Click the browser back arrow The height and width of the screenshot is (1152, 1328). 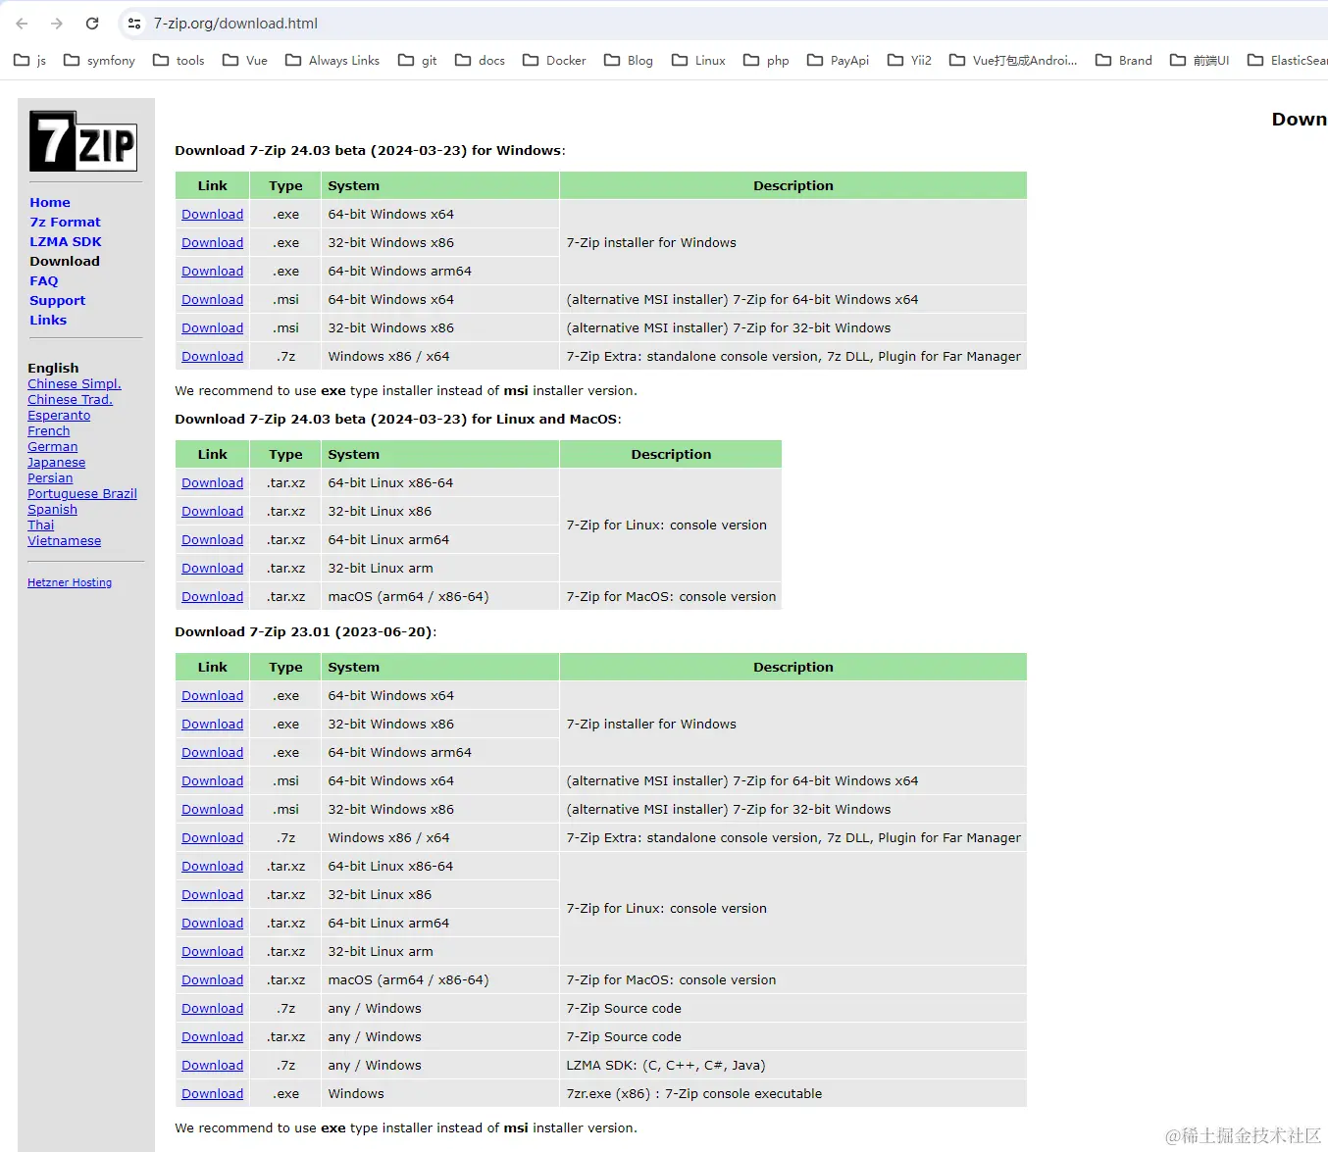coord(22,24)
